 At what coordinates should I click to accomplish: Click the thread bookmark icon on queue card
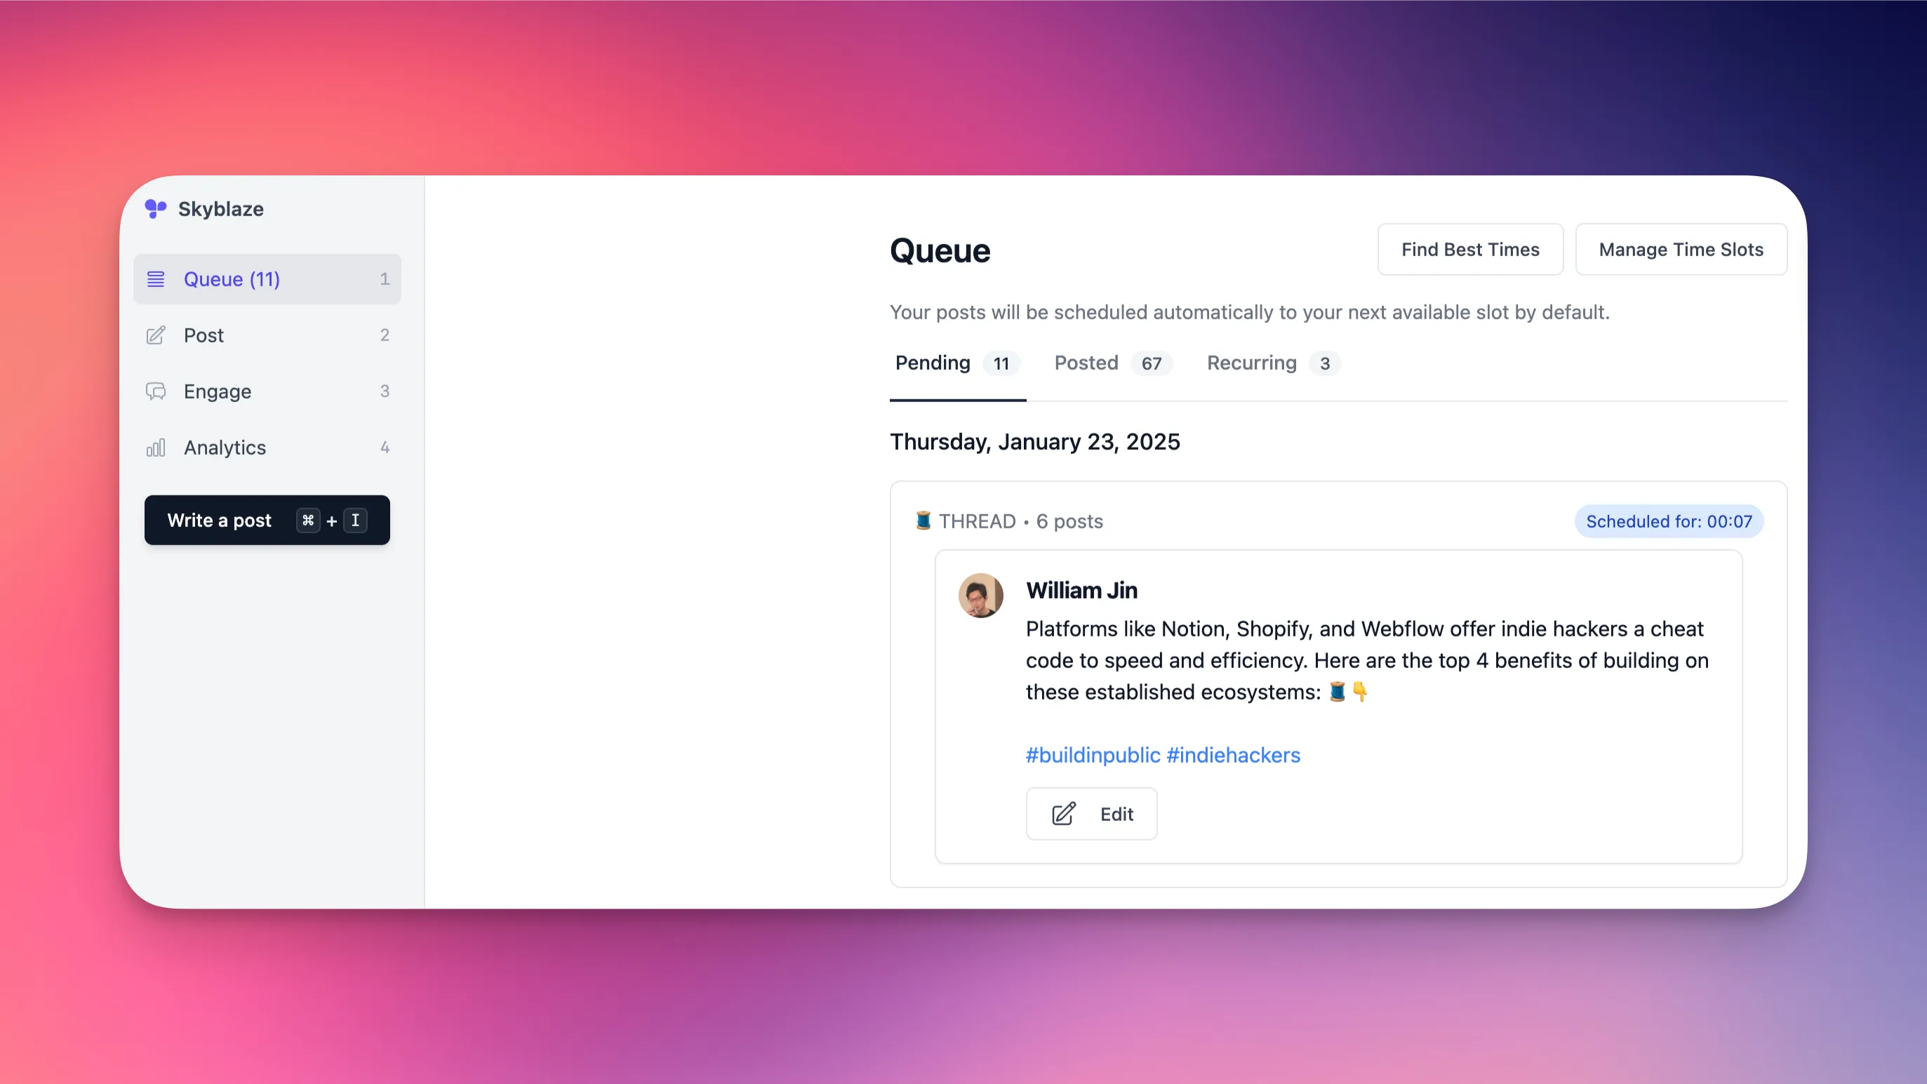pyautogui.click(x=923, y=520)
